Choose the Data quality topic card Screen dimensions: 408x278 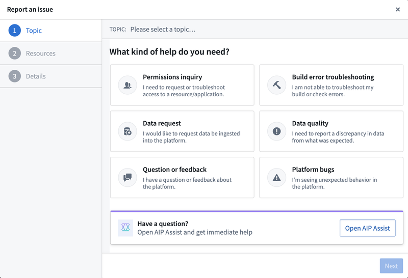pos(331,131)
